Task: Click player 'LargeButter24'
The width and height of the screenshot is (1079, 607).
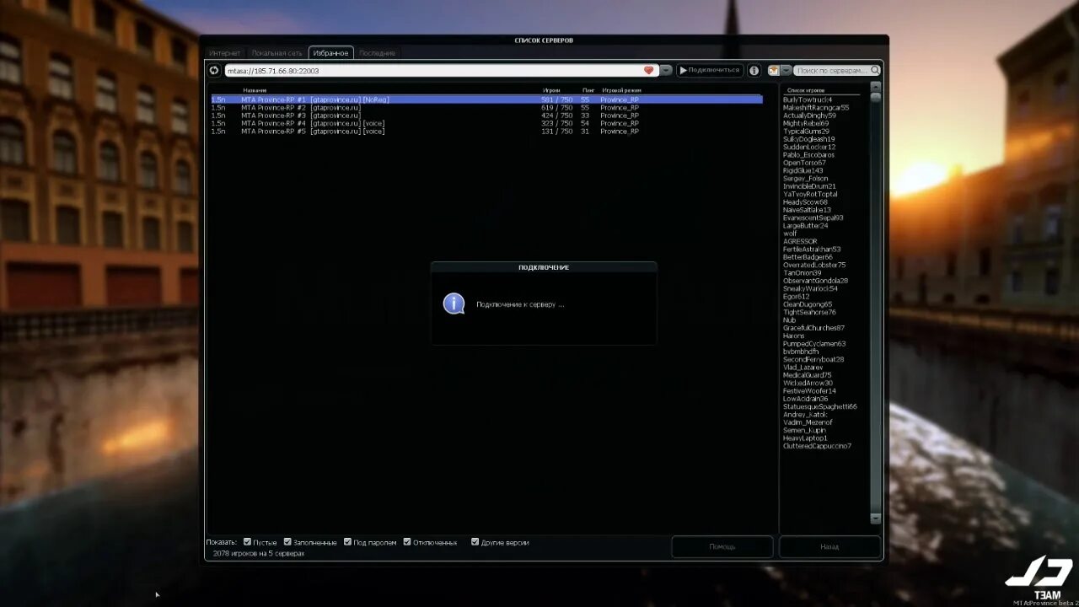Action: [x=805, y=226]
